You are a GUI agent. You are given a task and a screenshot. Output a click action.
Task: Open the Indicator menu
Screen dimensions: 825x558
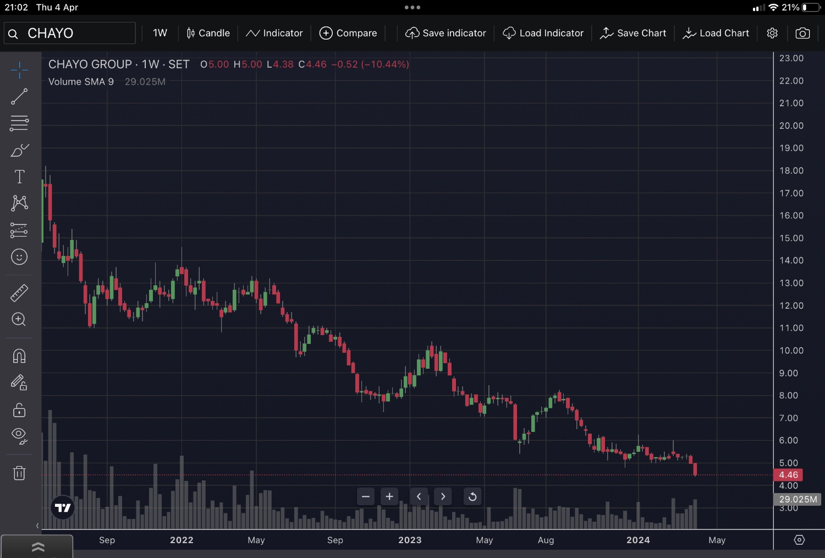click(x=274, y=33)
